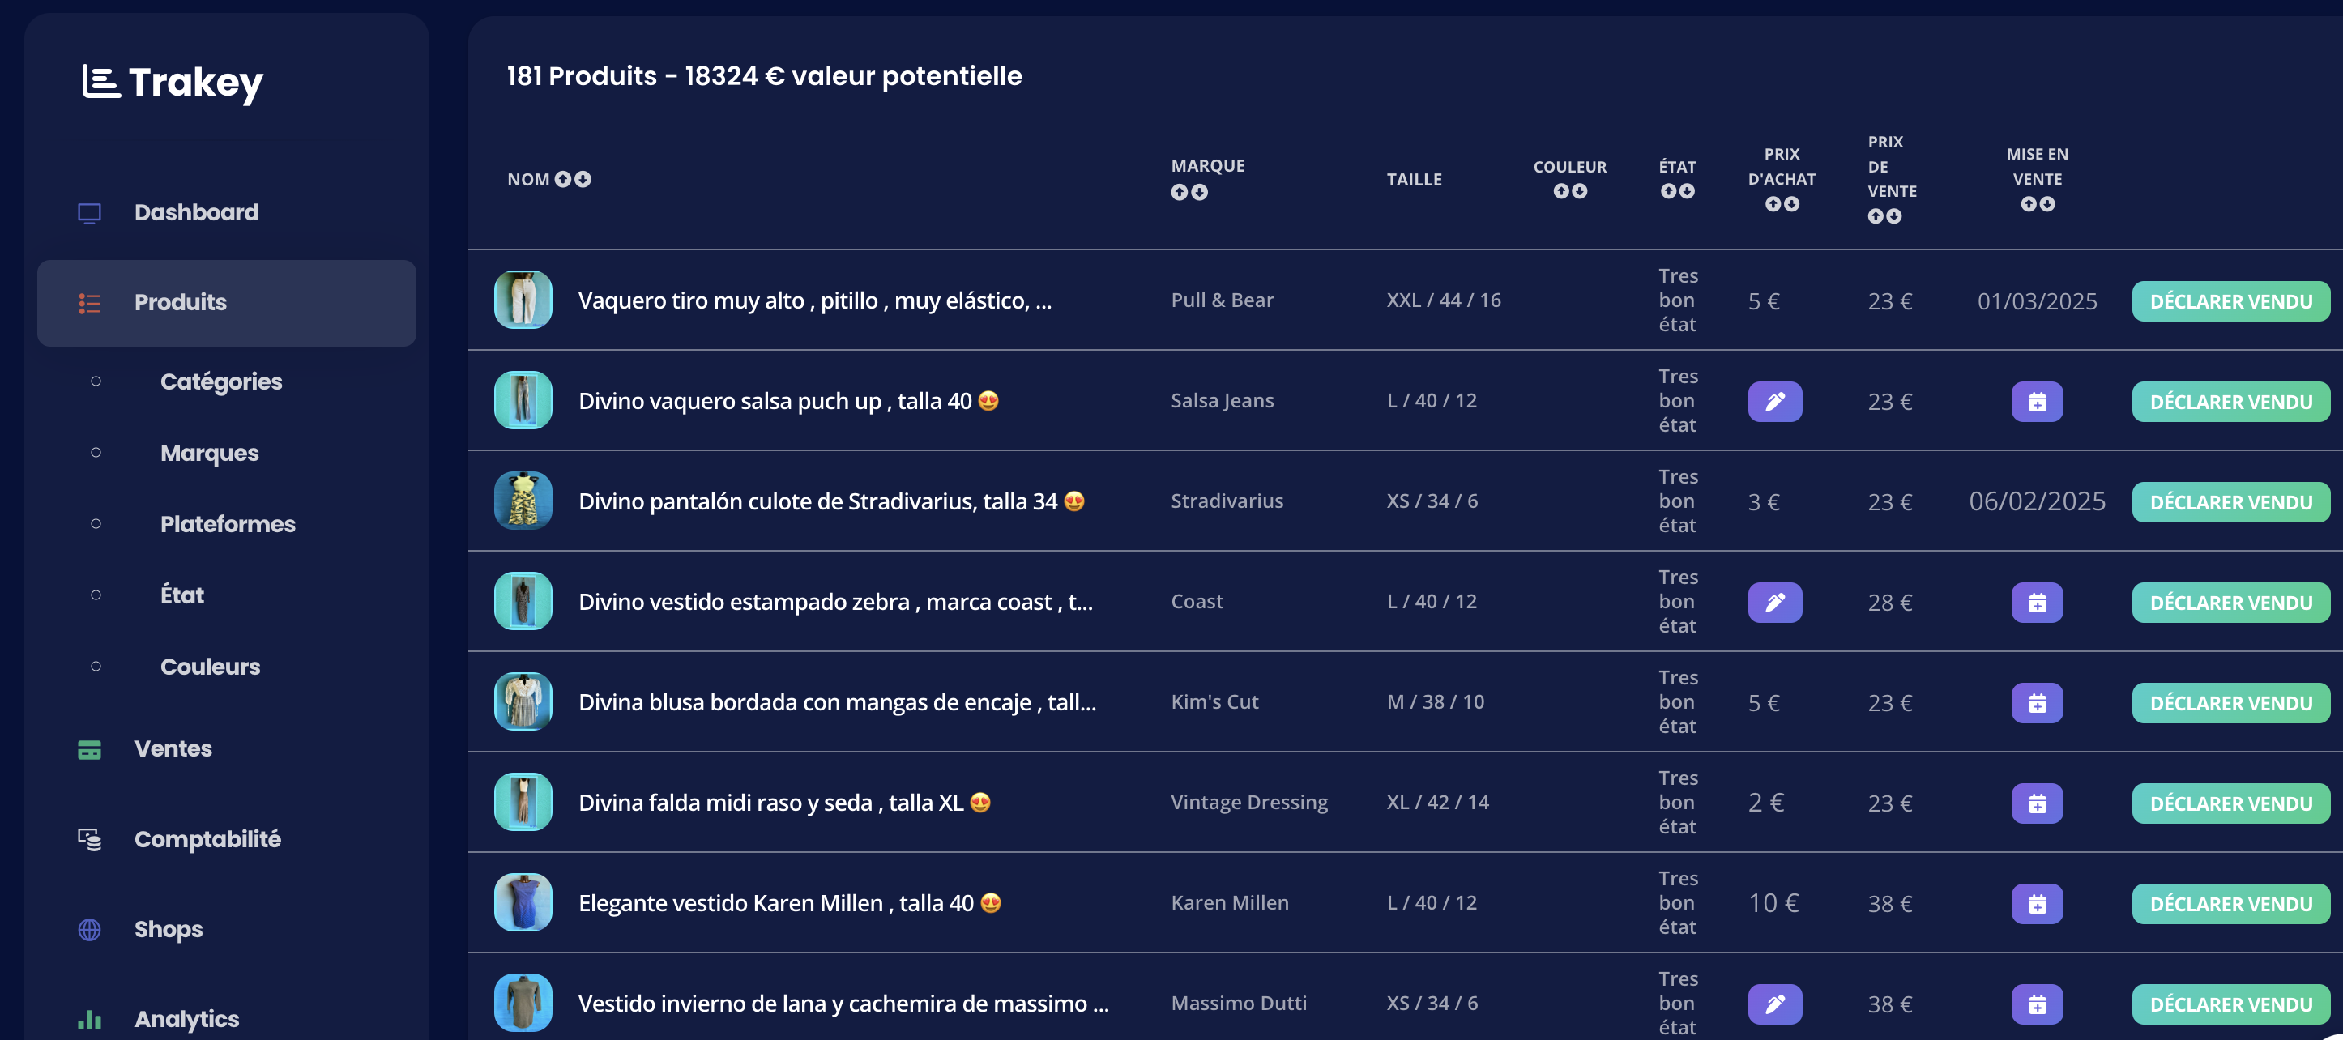Click the Shops globe icon

pos(89,929)
